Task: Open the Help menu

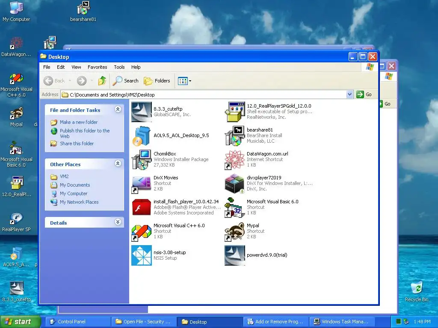Action: pyautogui.click(x=136, y=67)
